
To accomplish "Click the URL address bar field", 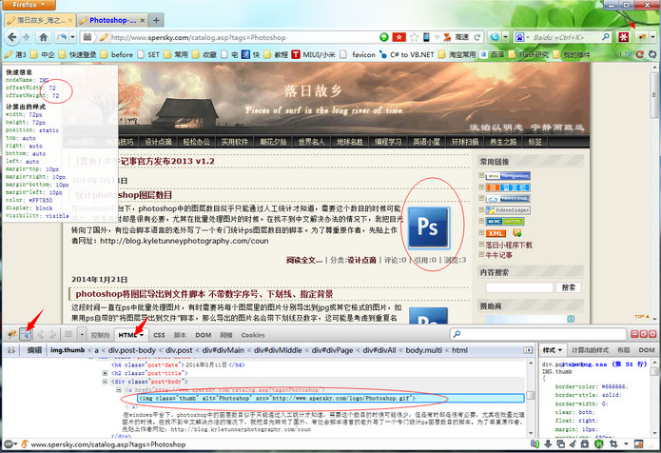I will 238,37.
